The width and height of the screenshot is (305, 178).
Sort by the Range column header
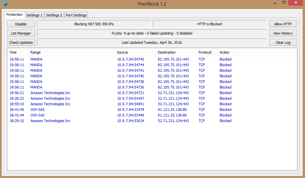[x=72, y=52]
